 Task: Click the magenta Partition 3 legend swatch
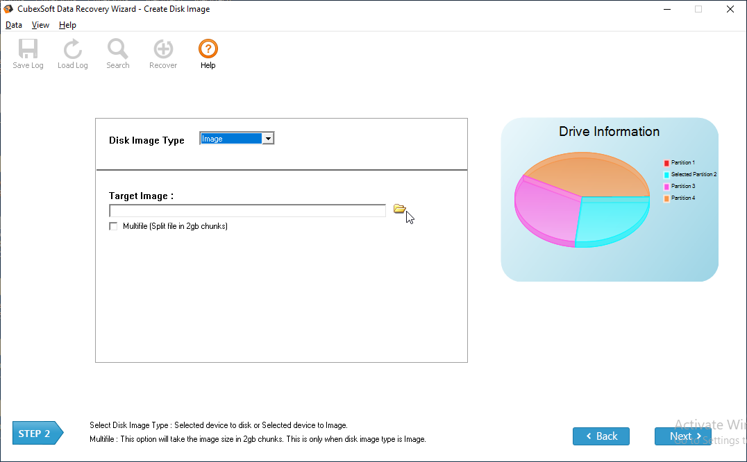pos(666,187)
